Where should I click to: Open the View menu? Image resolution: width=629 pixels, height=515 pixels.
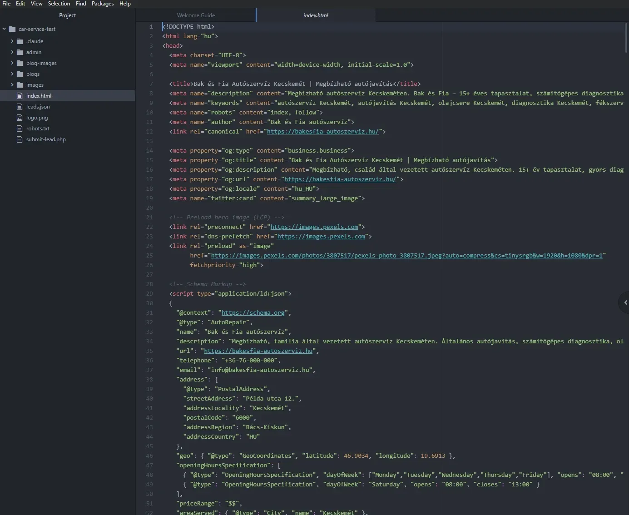coord(36,4)
